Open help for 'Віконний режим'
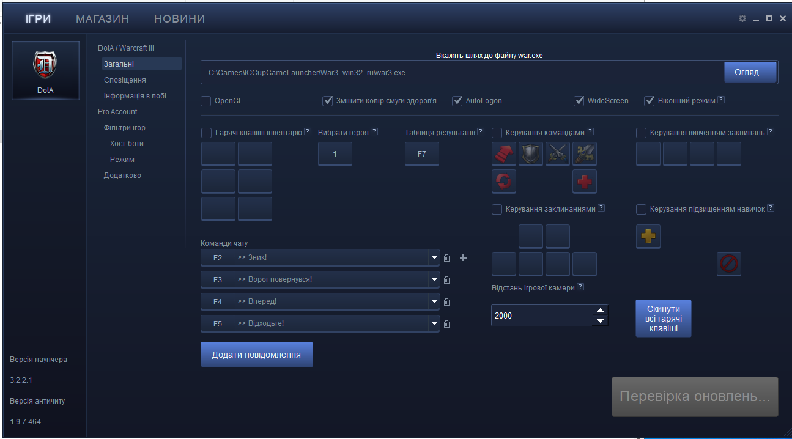The width and height of the screenshot is (792, 439). (x=721, y=100)
